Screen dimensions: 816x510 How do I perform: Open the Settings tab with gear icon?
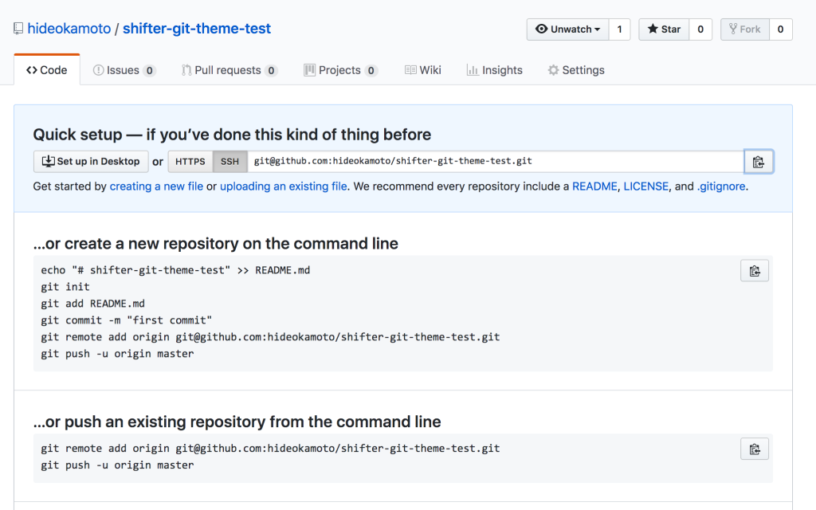pyautogui.click(x=575, y=70)
